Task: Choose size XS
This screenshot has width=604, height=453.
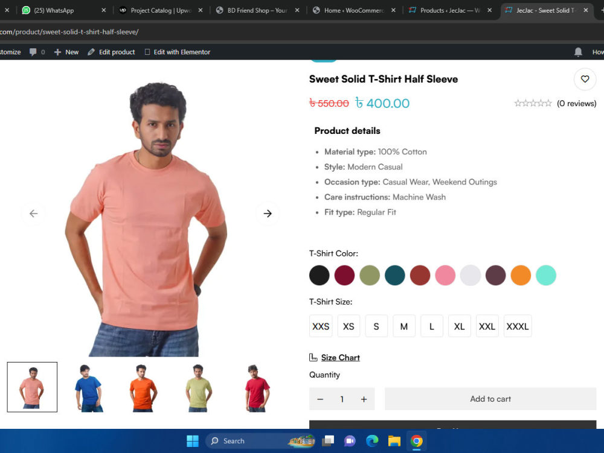Action: click(349, 326)
